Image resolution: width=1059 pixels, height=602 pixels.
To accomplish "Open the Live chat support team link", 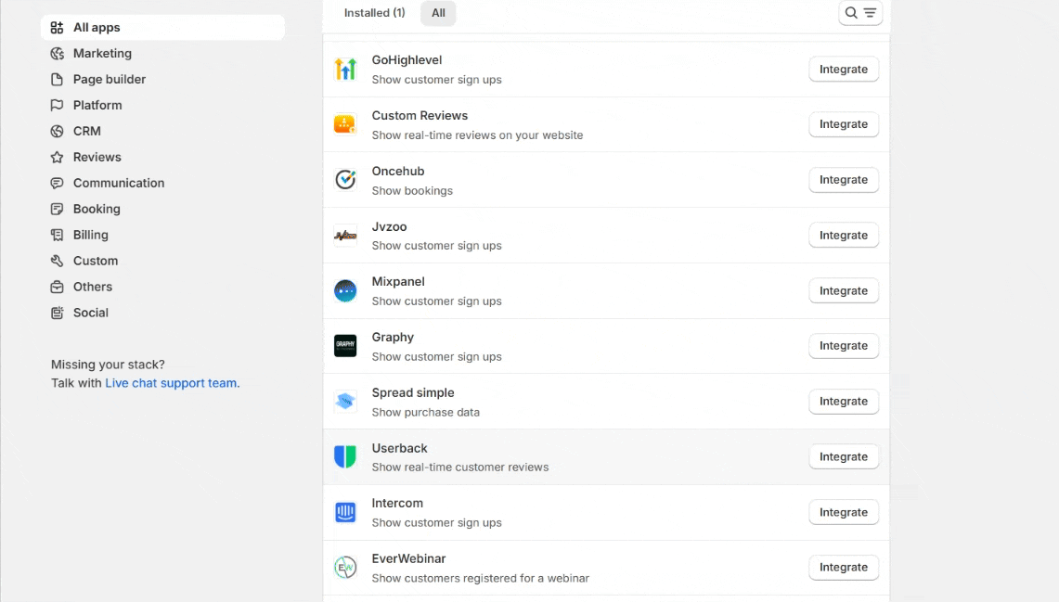I will (x=171, y=383).
